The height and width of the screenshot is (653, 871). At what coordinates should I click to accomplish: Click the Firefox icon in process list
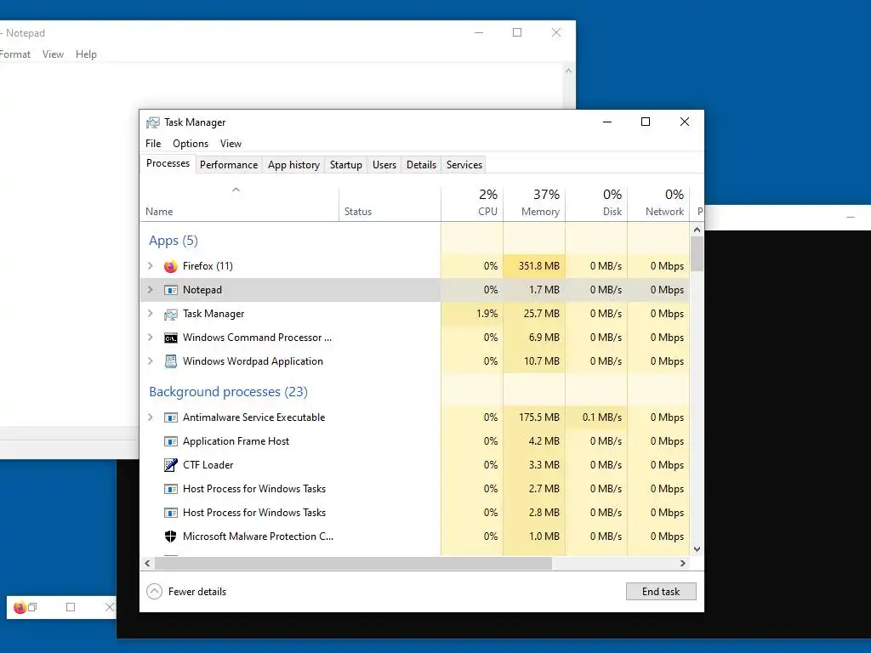click(x=170, y=266)
